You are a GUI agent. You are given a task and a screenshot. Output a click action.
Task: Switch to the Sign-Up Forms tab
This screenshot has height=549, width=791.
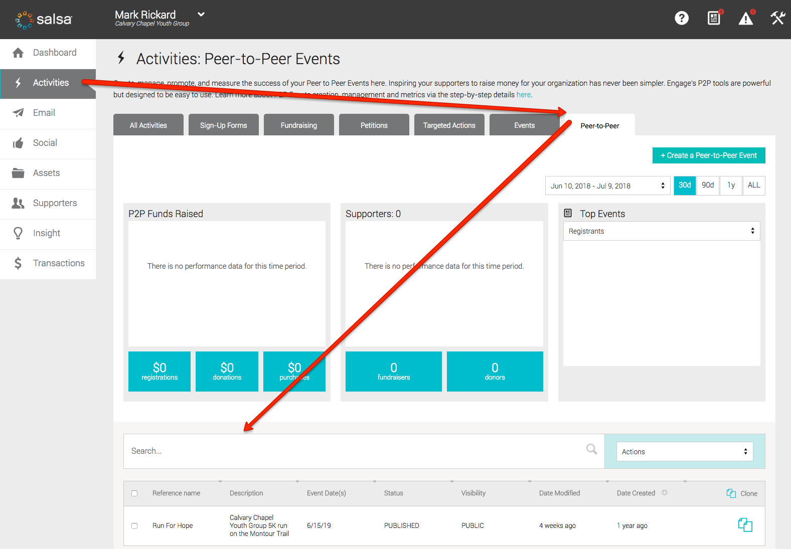(x=224, y=125)
